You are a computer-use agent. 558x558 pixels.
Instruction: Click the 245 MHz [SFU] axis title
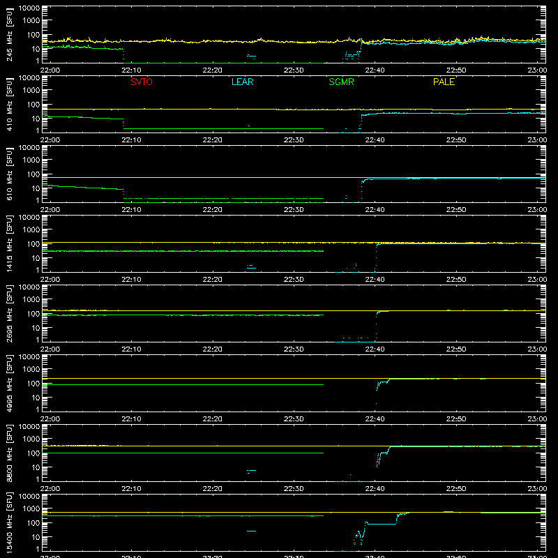pyautogui.click(x=9, y=35)
